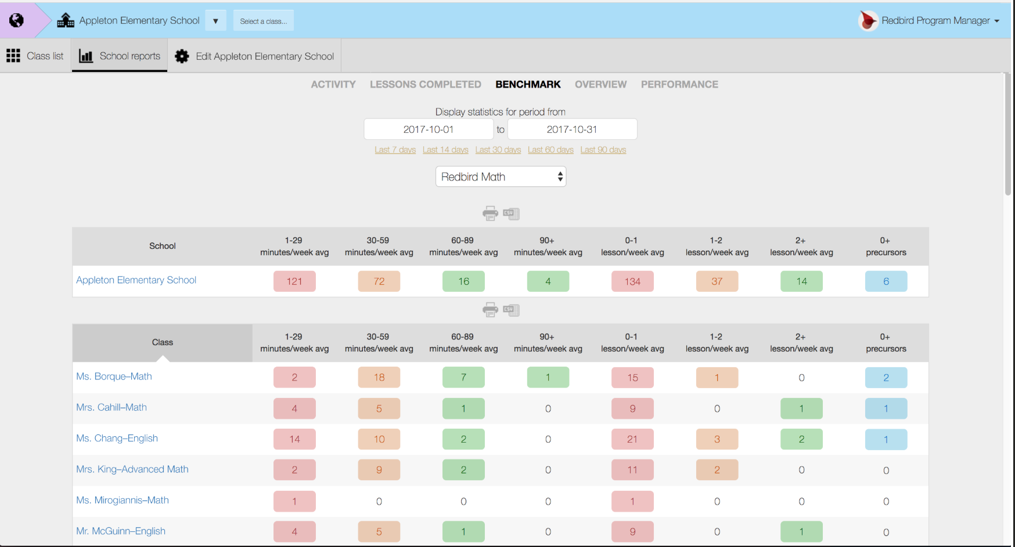Sort class table by 1-29 minutes/week avg

[x=294, y=343]
